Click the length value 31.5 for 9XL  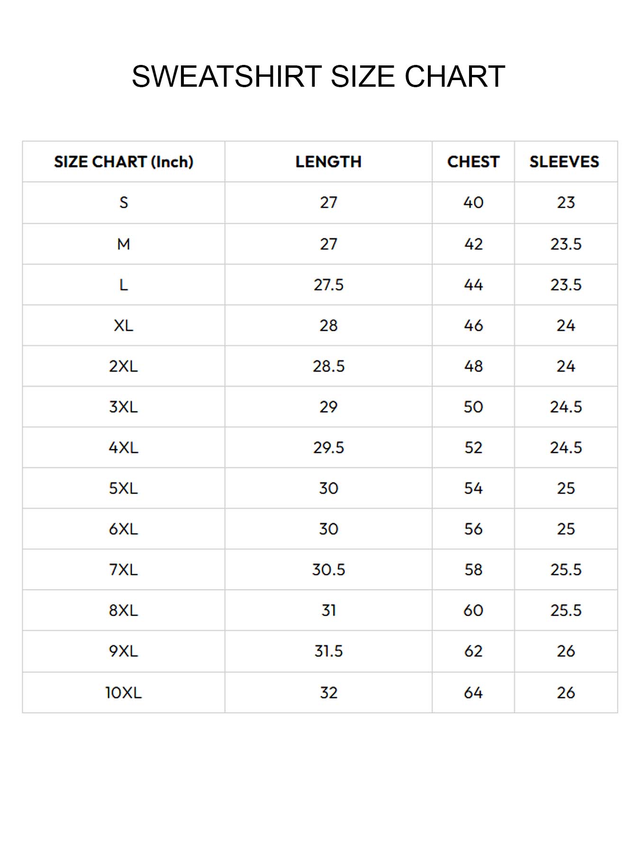click(328, 651)
